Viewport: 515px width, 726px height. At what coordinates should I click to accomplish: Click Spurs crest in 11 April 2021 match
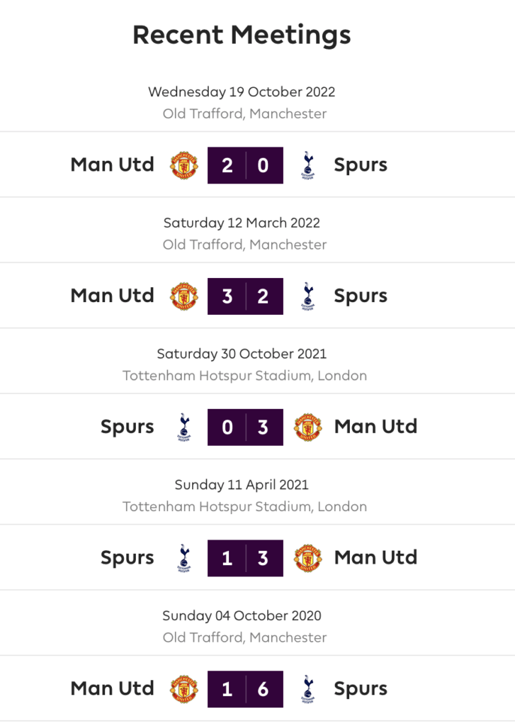point(184,559)
